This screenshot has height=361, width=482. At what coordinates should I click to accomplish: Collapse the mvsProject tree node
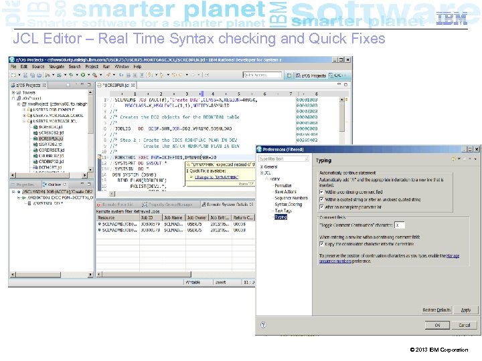(x=19, y=104)
